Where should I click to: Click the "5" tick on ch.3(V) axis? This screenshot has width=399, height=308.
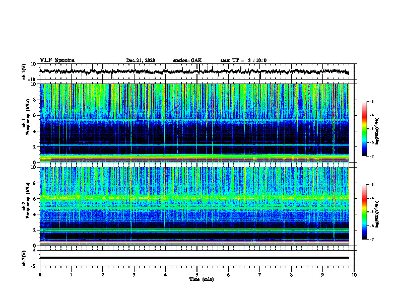coord(35,251)
